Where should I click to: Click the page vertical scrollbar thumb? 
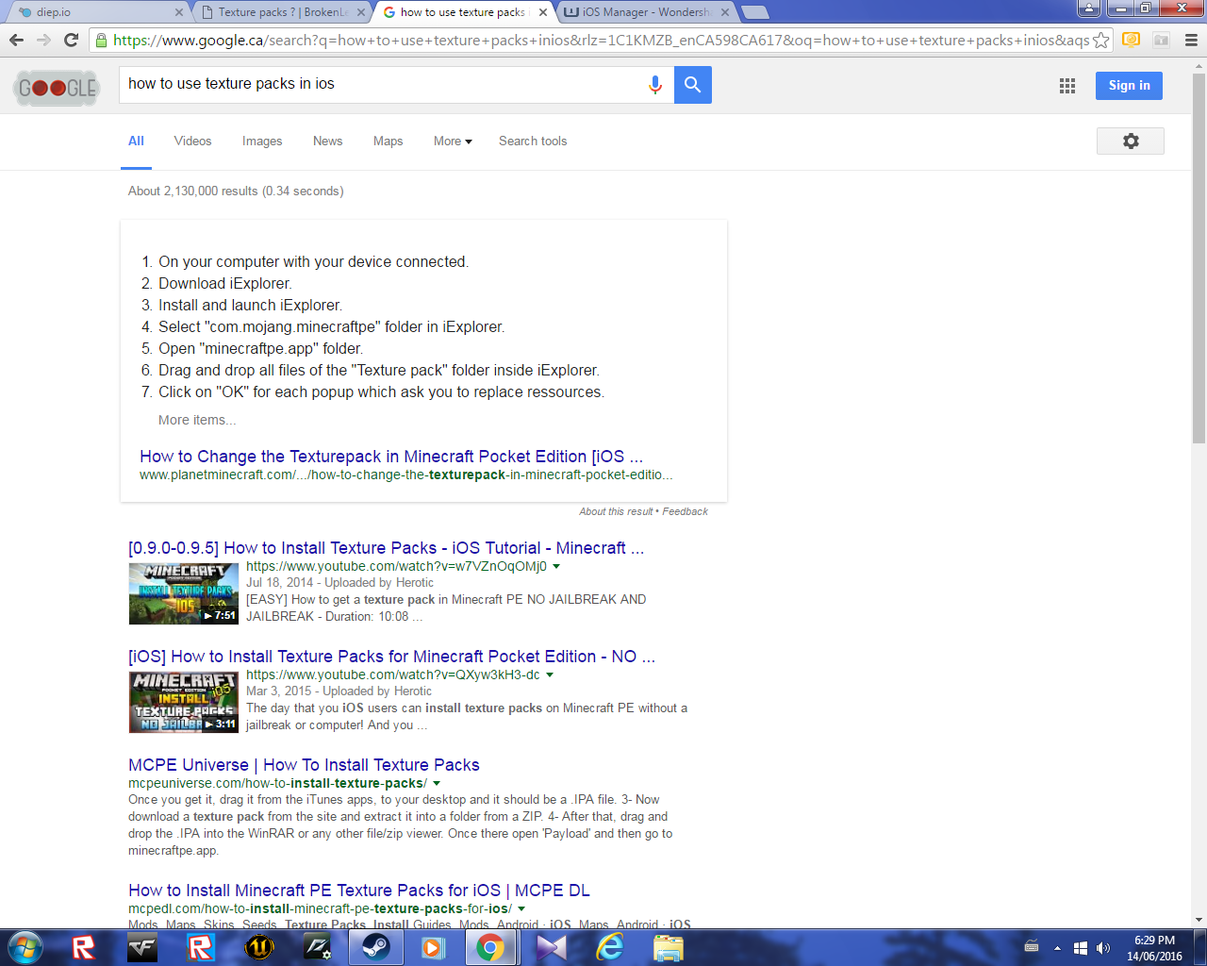(1199, 259)
